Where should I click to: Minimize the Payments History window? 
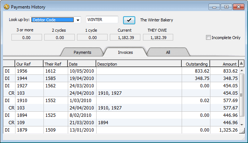[x=214, y=7]
